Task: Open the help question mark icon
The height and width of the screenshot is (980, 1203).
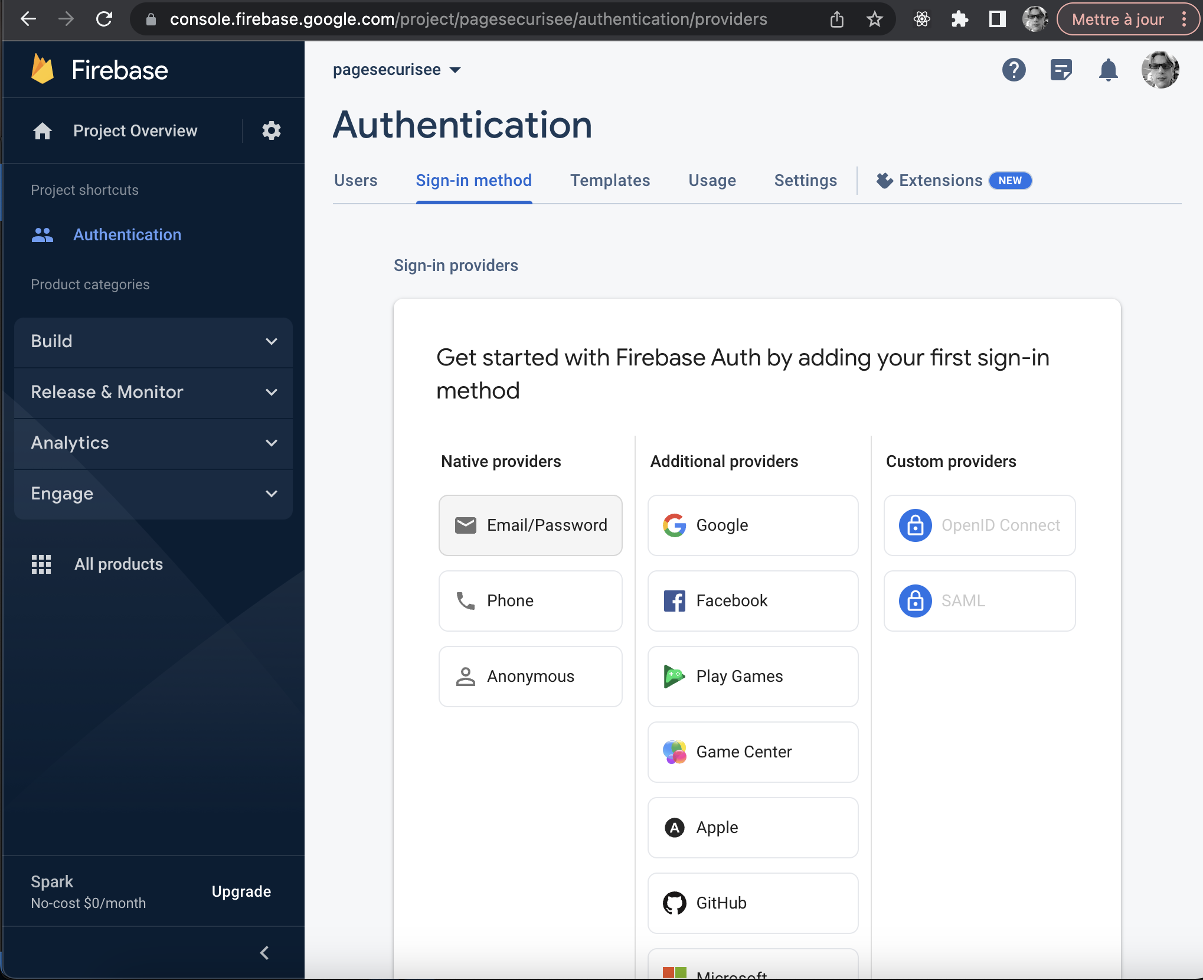Action: [x=1014, y=70]
